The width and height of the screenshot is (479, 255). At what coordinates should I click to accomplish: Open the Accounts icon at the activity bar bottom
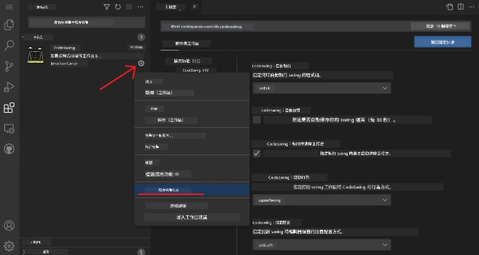[x=9, y=226]
